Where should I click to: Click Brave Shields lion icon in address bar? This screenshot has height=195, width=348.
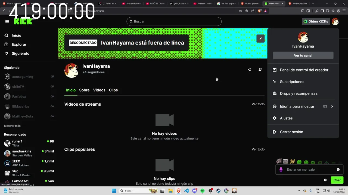(260, 11)
